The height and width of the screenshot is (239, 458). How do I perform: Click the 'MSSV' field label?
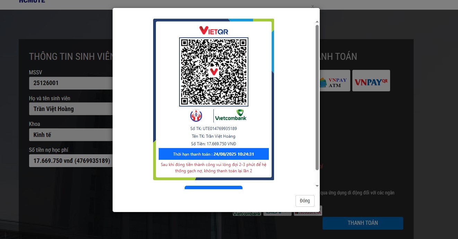35,73
